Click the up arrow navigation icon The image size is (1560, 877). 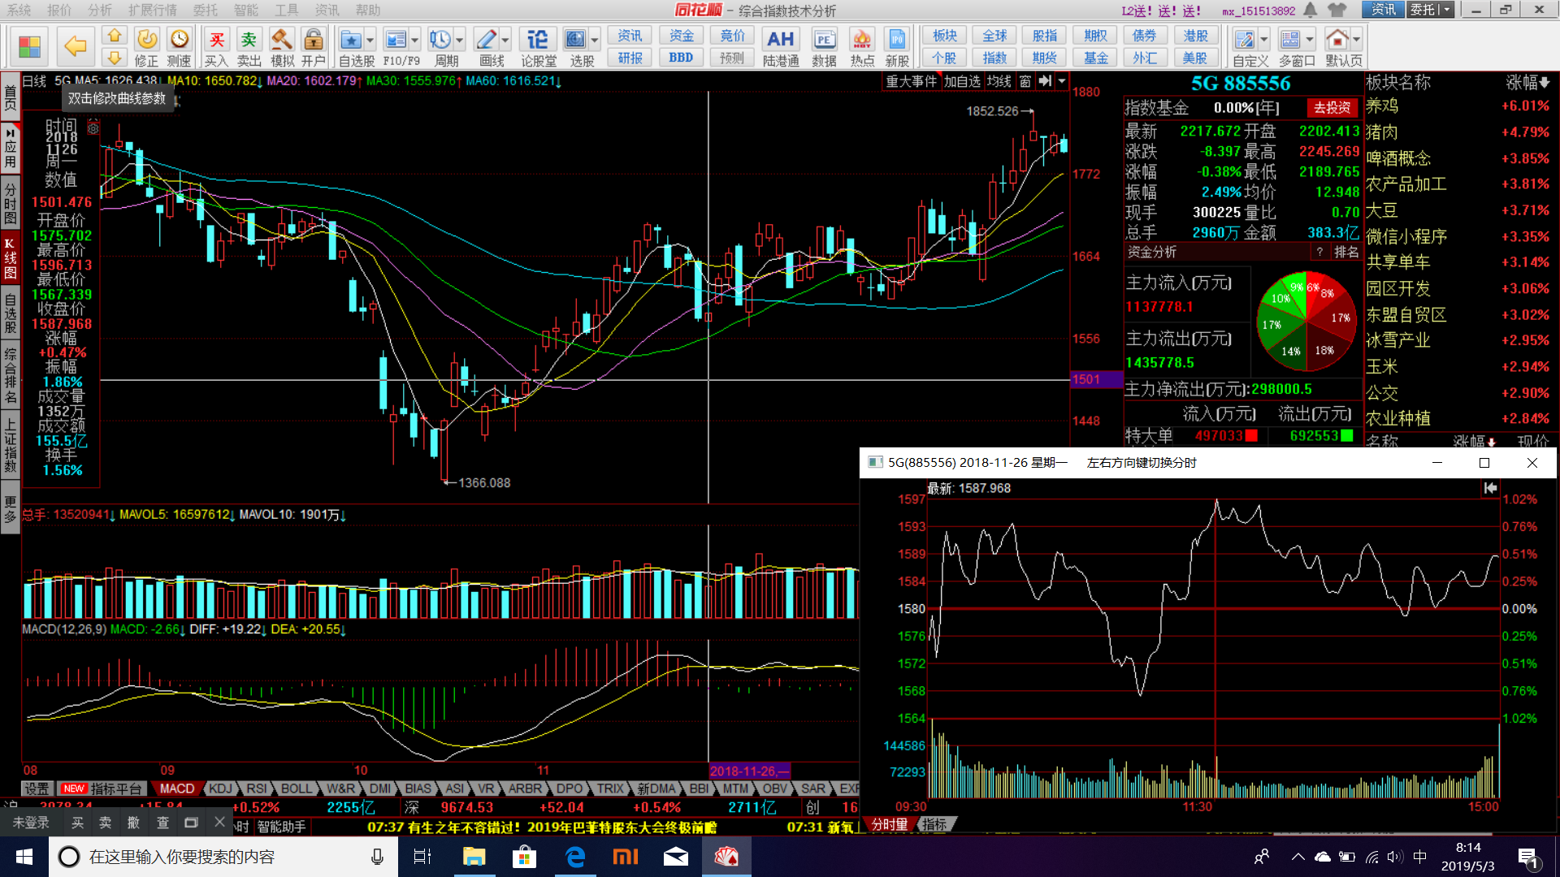coord(115,36)
